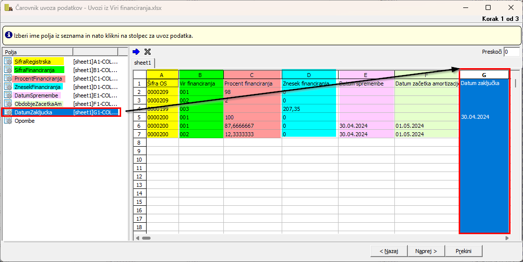
Task: Click the cell 'Šifra OS'
Action: 163,84
